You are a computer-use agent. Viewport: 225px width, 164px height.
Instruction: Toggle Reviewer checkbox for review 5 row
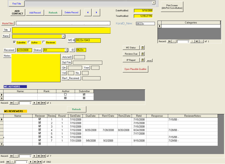tap(40, 133)
